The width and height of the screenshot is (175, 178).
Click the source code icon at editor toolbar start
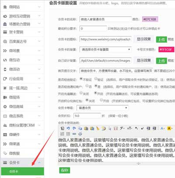[62, 128]
